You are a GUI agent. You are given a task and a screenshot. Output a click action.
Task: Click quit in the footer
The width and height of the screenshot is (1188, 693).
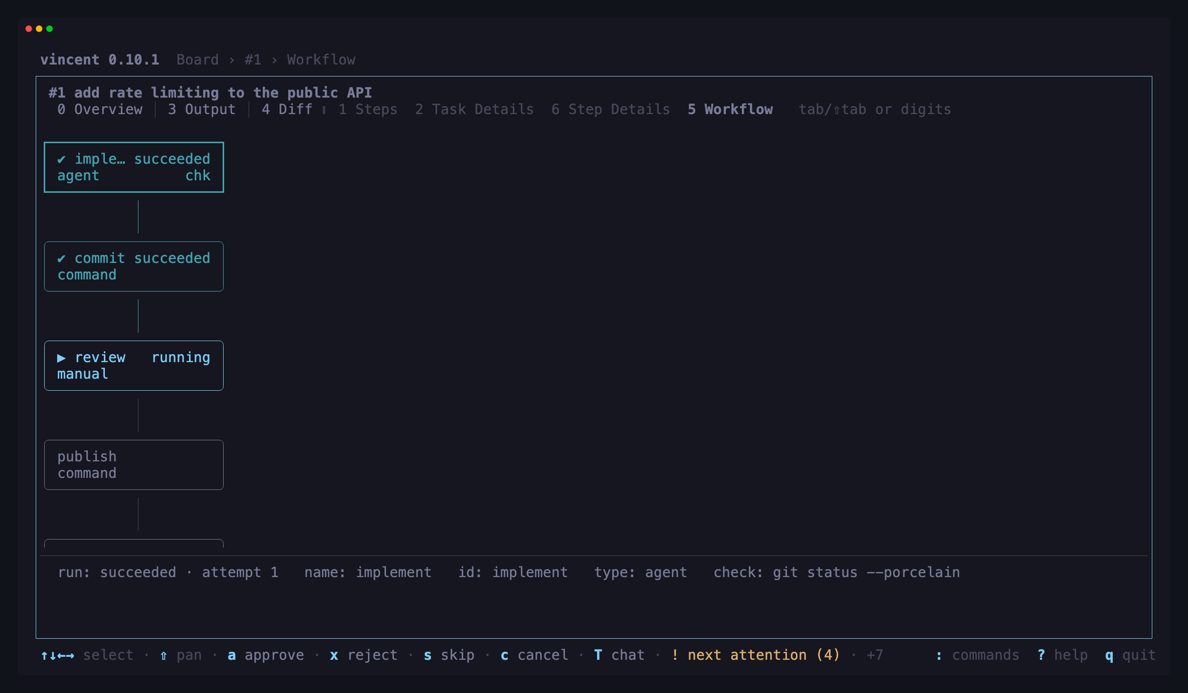[x=1130, y=655]
